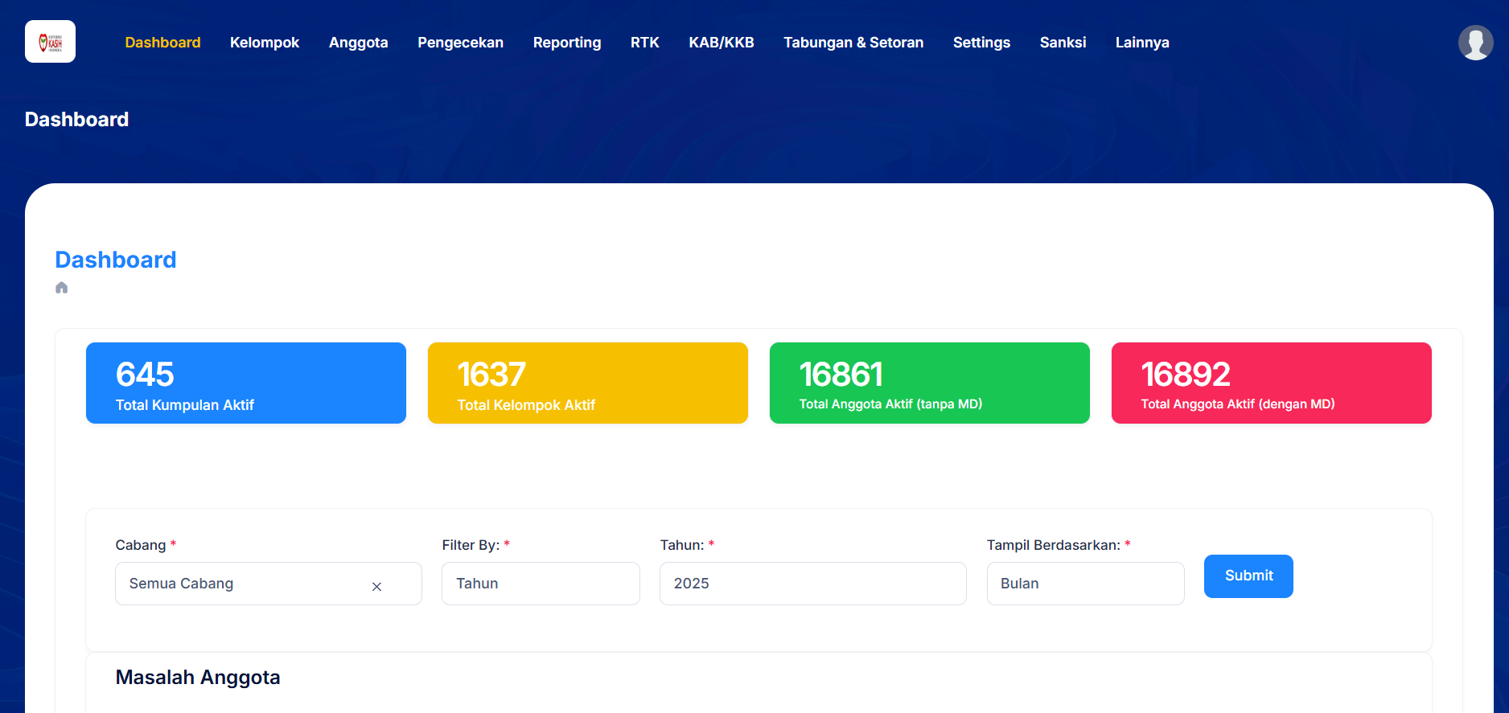Open the Filter By dropdown
Viewport: 1509px width, 713px height.
pyautogui.click(x=541, y=584)
